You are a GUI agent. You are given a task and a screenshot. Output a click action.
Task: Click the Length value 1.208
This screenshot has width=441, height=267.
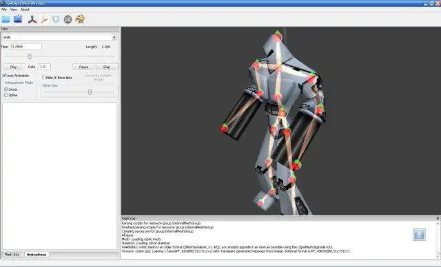106,47
